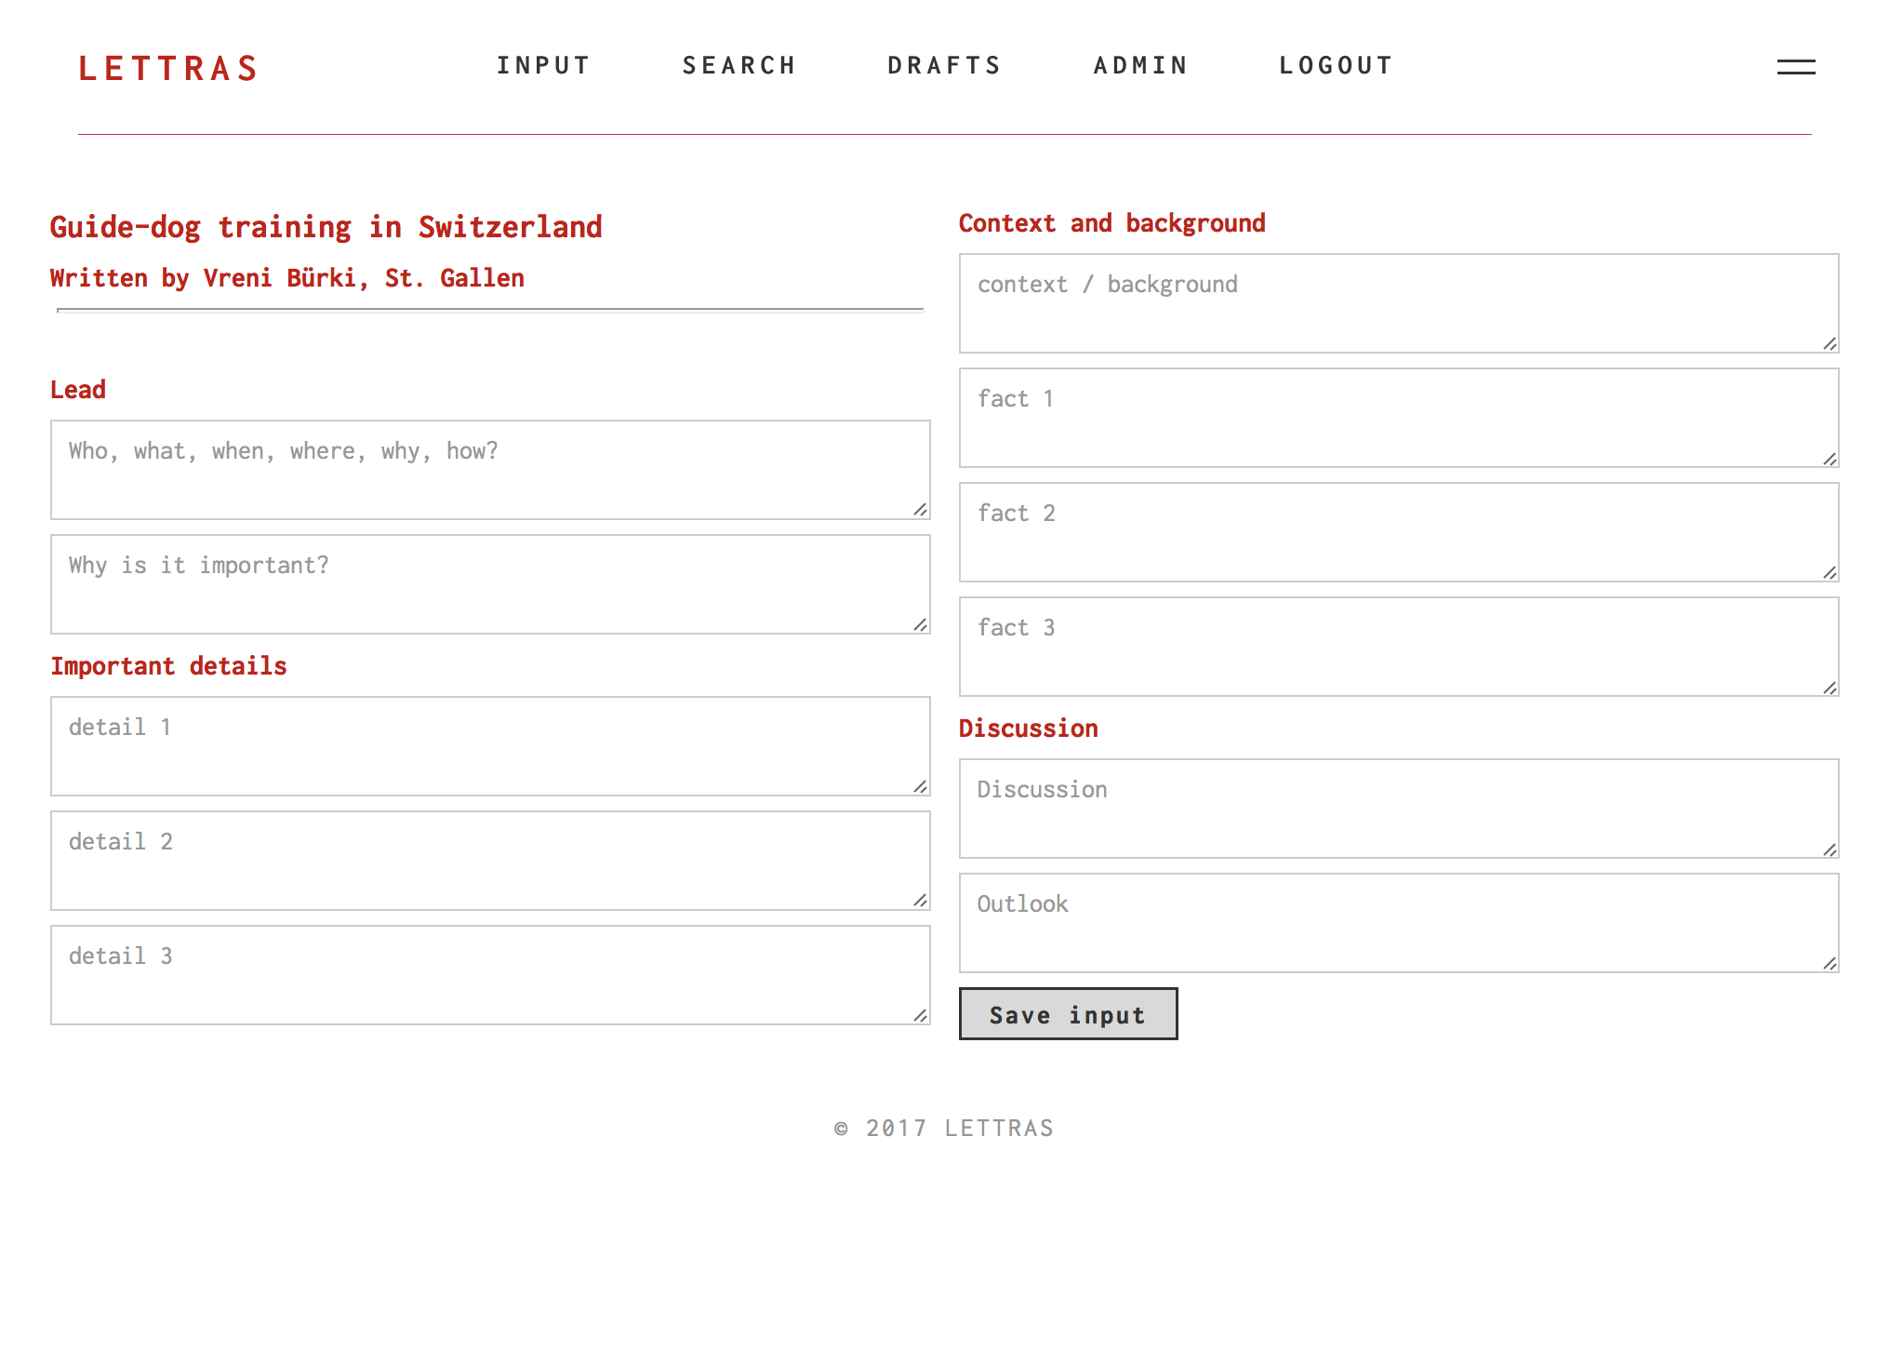Open the hamburger menu icon
Screen dimensions: 1890x1364
point(1796,67)
